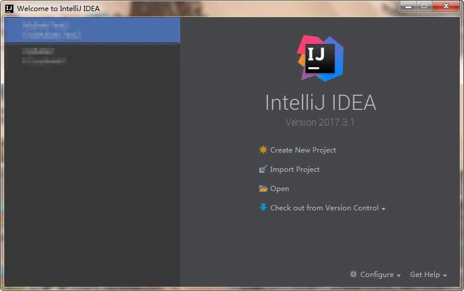Select Create New Project link
Viewport: 464px width, 291px height.
(x=303, y=150)
